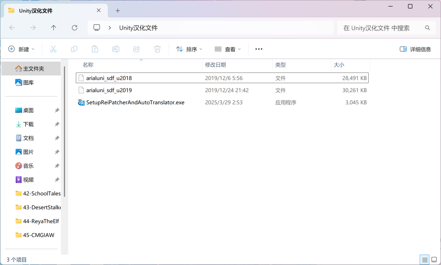This screenshot has width=441, height=265.
Task: Refresh the current folder view
Action: coord(75,28)
